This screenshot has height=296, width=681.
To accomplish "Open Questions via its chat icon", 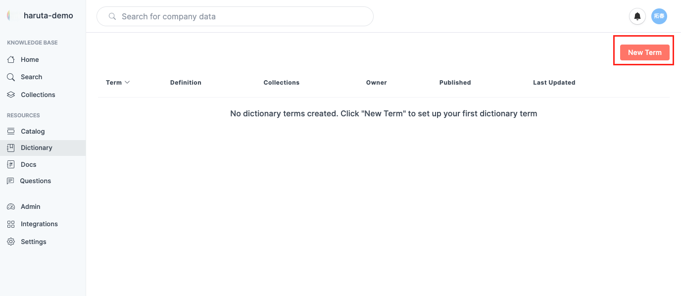I will coord(10,181).
